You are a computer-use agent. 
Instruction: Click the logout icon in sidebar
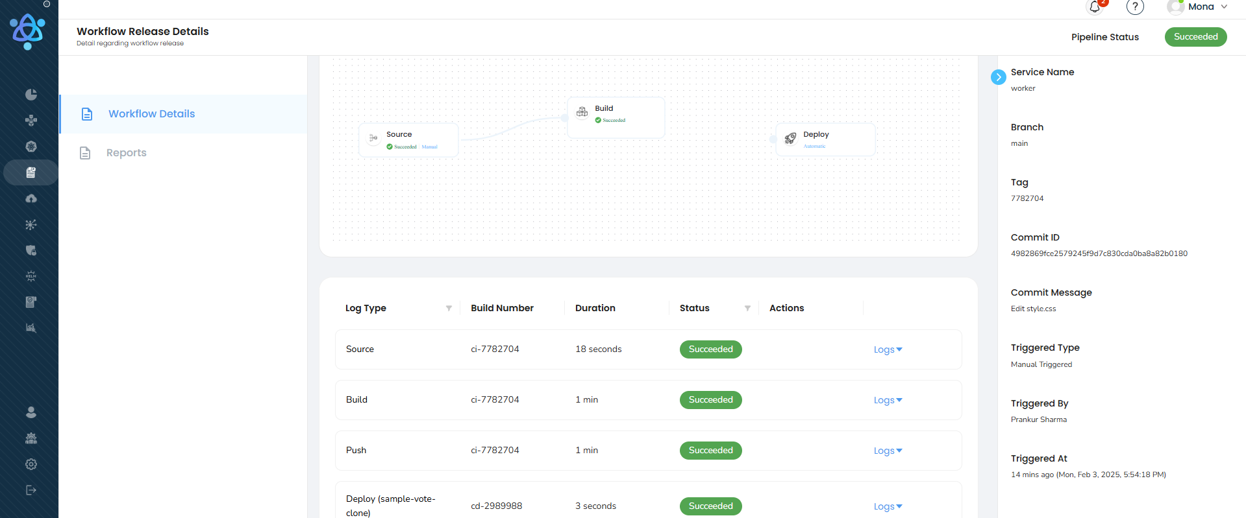[31, 490]
